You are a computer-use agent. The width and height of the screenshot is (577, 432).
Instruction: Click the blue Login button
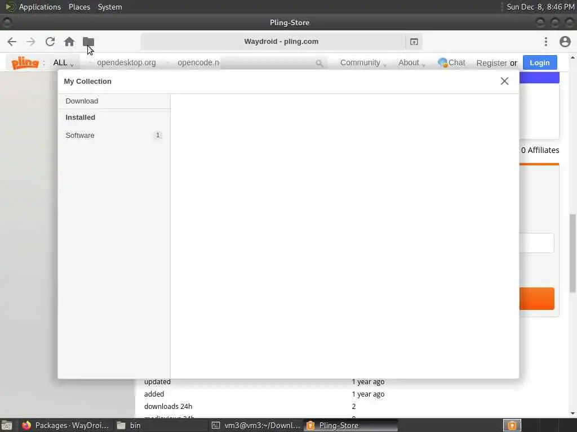[539, 63]
